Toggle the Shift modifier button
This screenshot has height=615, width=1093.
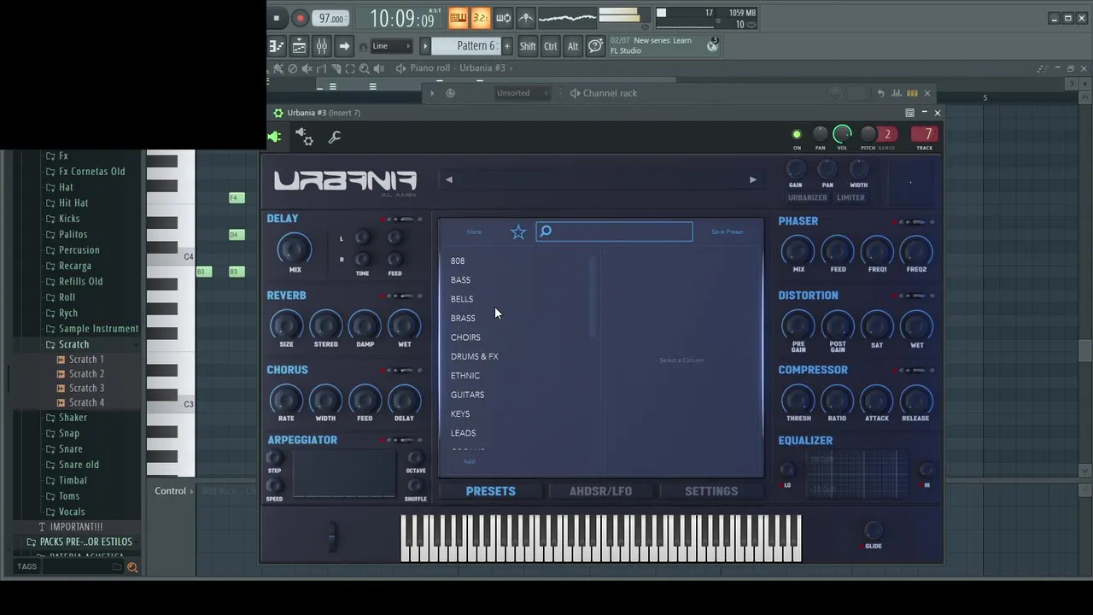(528, 46)
